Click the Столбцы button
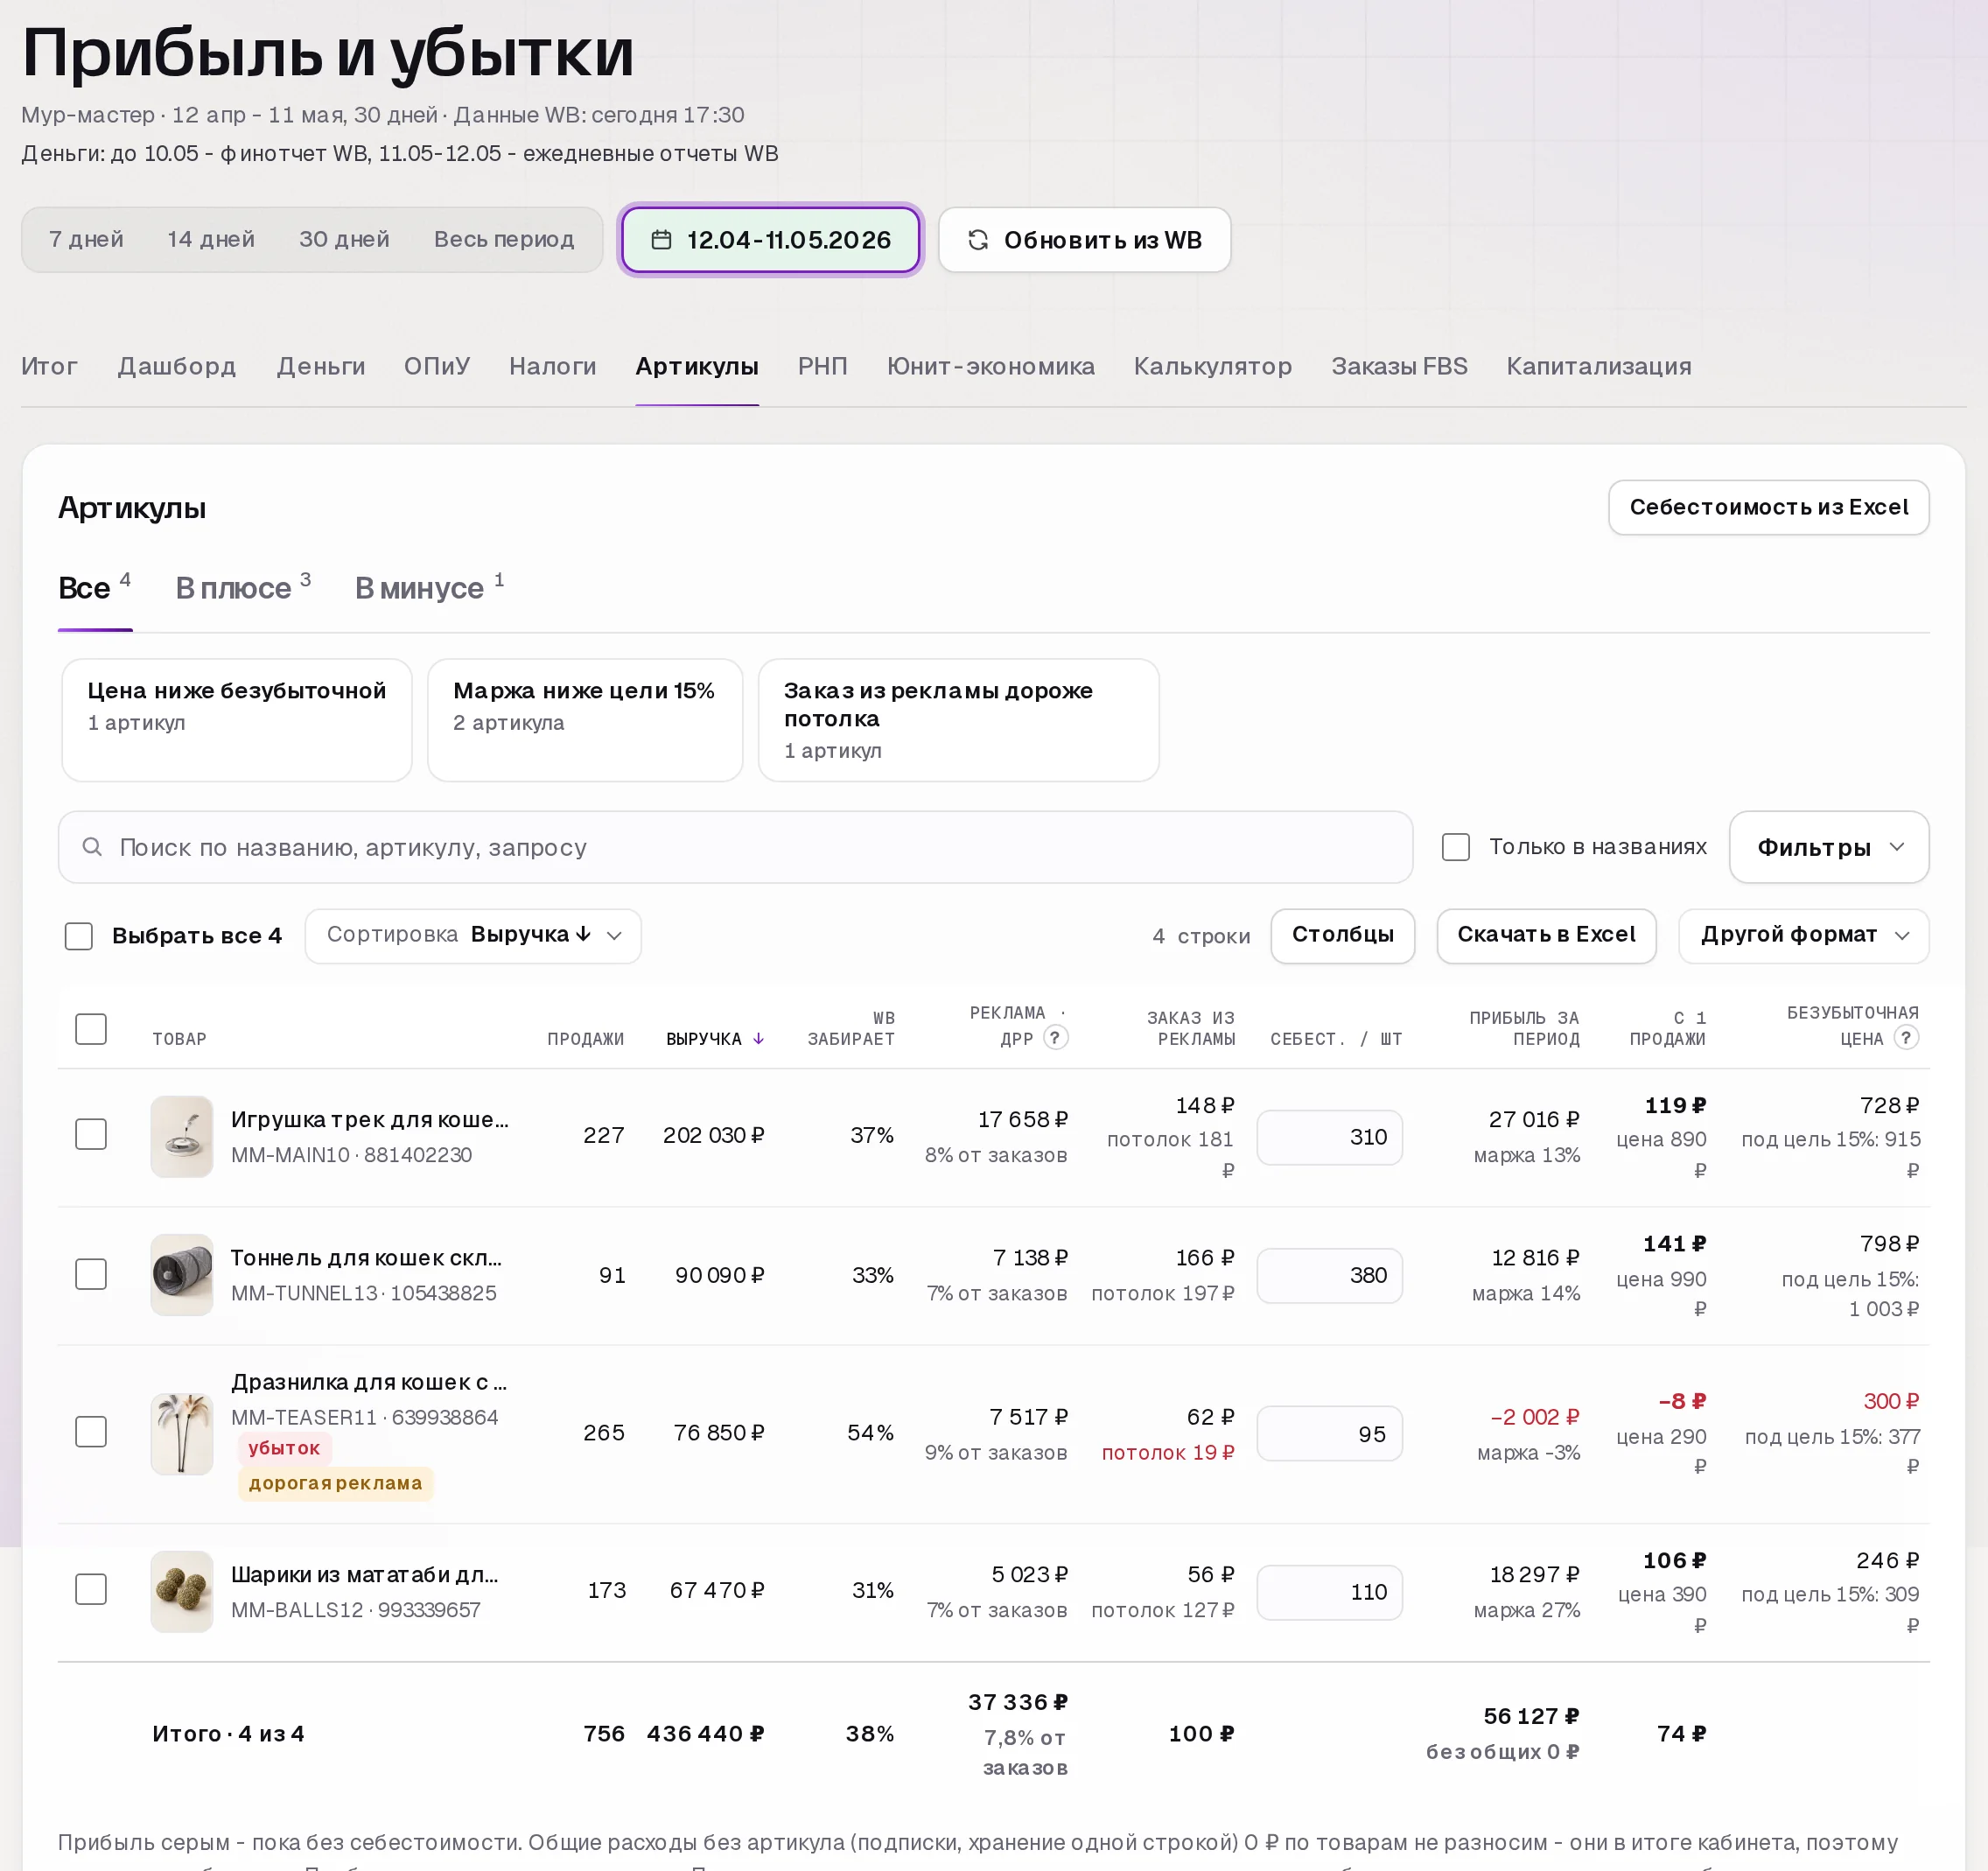 click(x=1342, y=936)
